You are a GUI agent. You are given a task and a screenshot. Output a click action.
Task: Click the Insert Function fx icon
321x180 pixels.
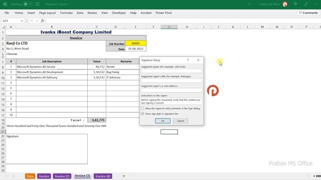(42, 20)
